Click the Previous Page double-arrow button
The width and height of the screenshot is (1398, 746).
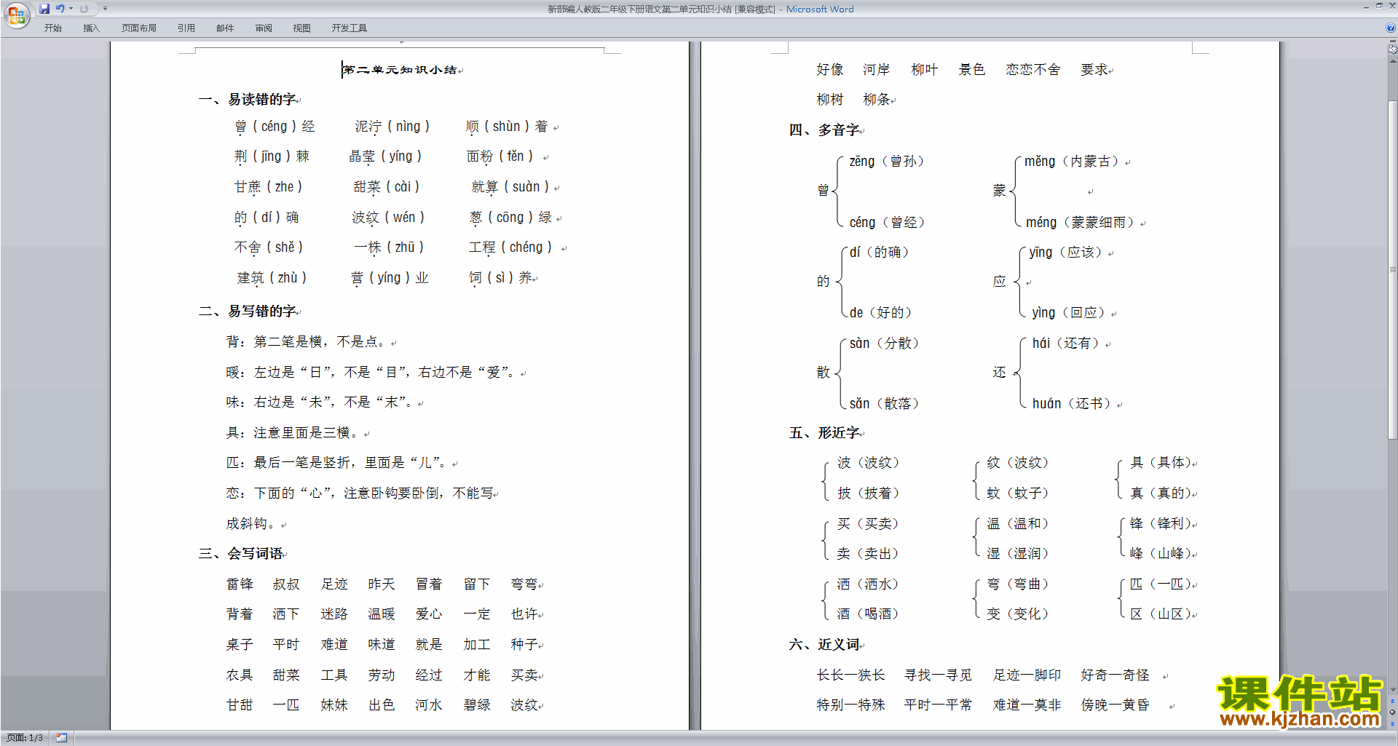coord(1392,701)
